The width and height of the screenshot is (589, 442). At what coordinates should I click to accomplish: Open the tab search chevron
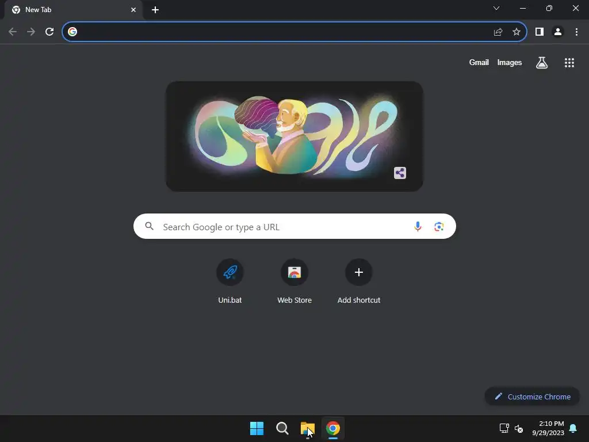click(x=496, y=8)
